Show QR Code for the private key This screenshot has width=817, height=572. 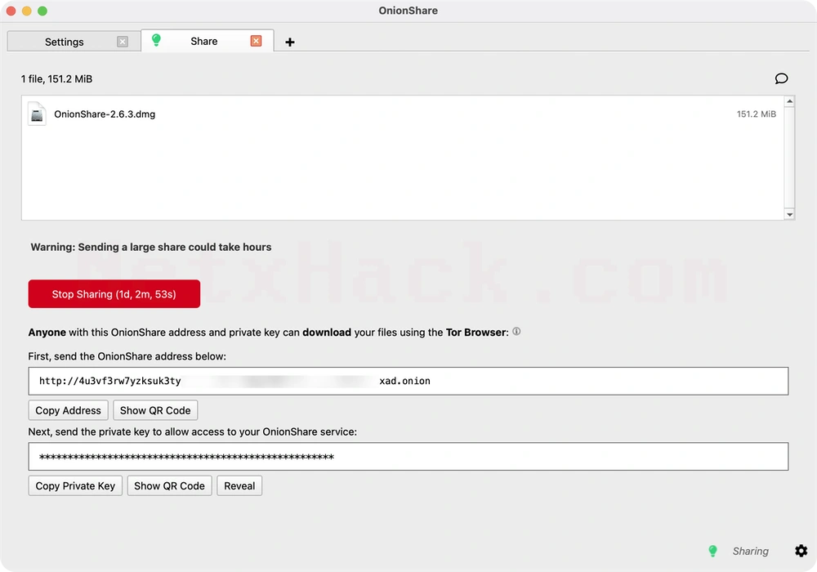point(169,486)
